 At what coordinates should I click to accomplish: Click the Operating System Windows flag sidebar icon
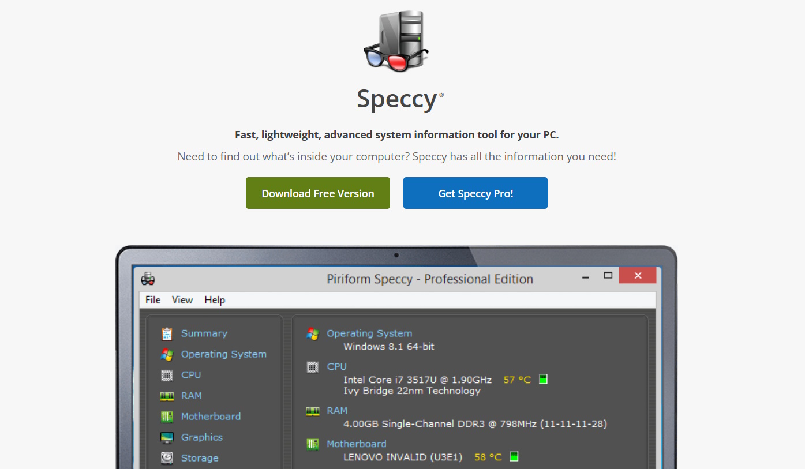pos(167,354)
